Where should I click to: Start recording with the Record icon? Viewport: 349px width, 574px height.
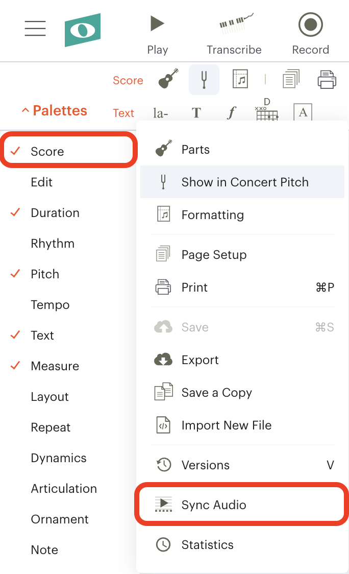point(311,25)
